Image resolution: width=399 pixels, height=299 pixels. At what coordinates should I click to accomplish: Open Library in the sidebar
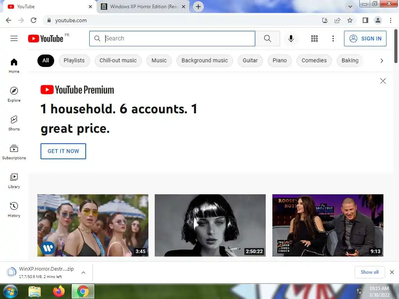coord(14,181)
